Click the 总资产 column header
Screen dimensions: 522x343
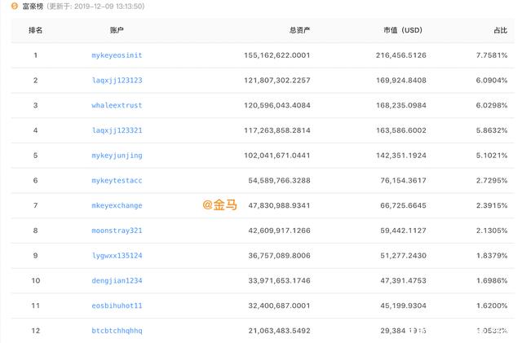click(299, 30)
